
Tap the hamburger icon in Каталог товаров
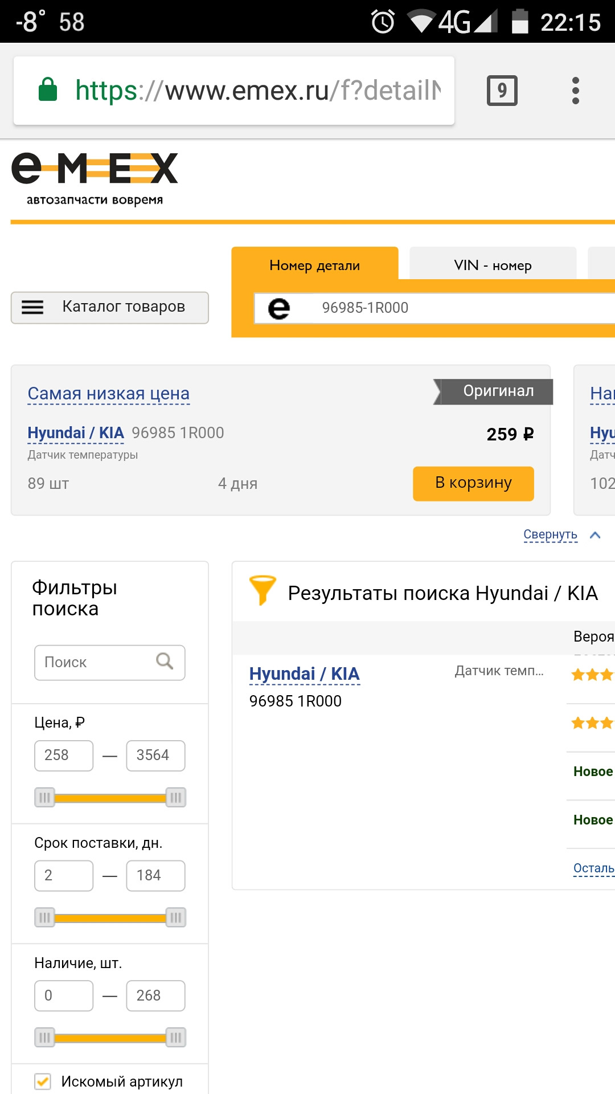tap(32, 308)
